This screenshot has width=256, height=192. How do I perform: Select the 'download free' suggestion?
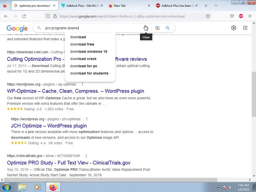90,44
